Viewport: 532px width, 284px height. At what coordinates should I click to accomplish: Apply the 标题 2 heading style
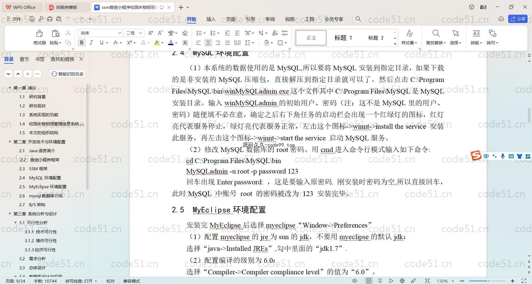click(x=376, y=38)
